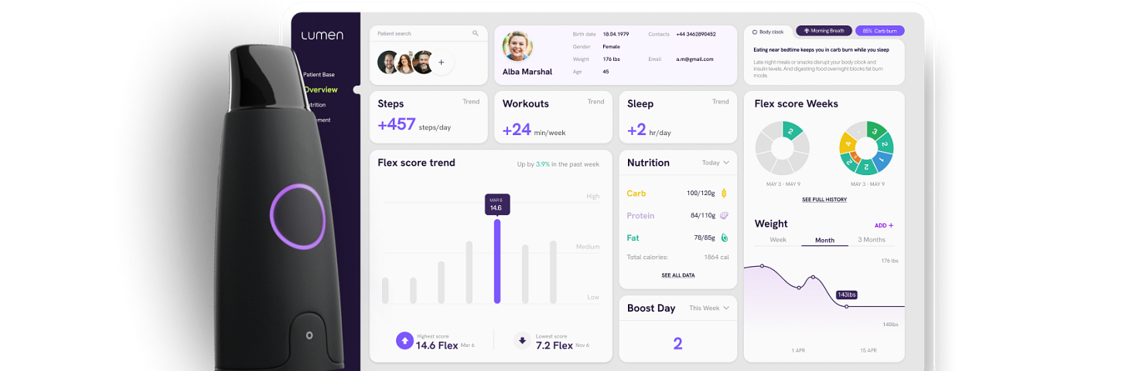Click ADD + in the Weight card
Image resolution: width=1126 pixels, height=371 pixels.
click(x=884, y=225)
